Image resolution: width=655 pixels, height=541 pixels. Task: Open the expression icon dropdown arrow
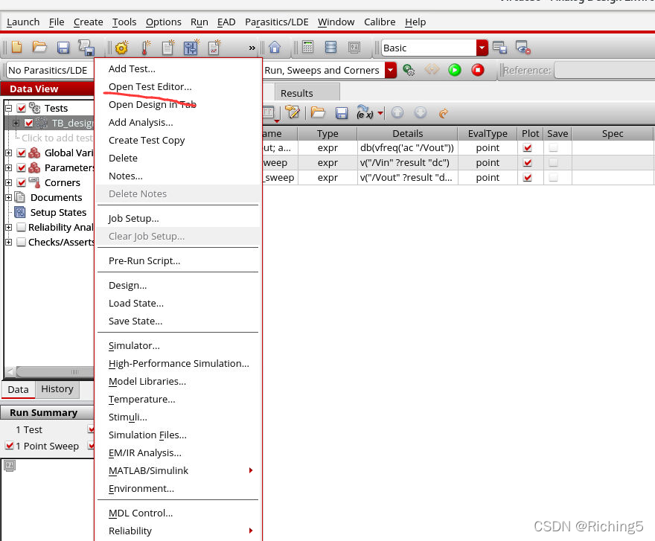(x=380, y=113)
